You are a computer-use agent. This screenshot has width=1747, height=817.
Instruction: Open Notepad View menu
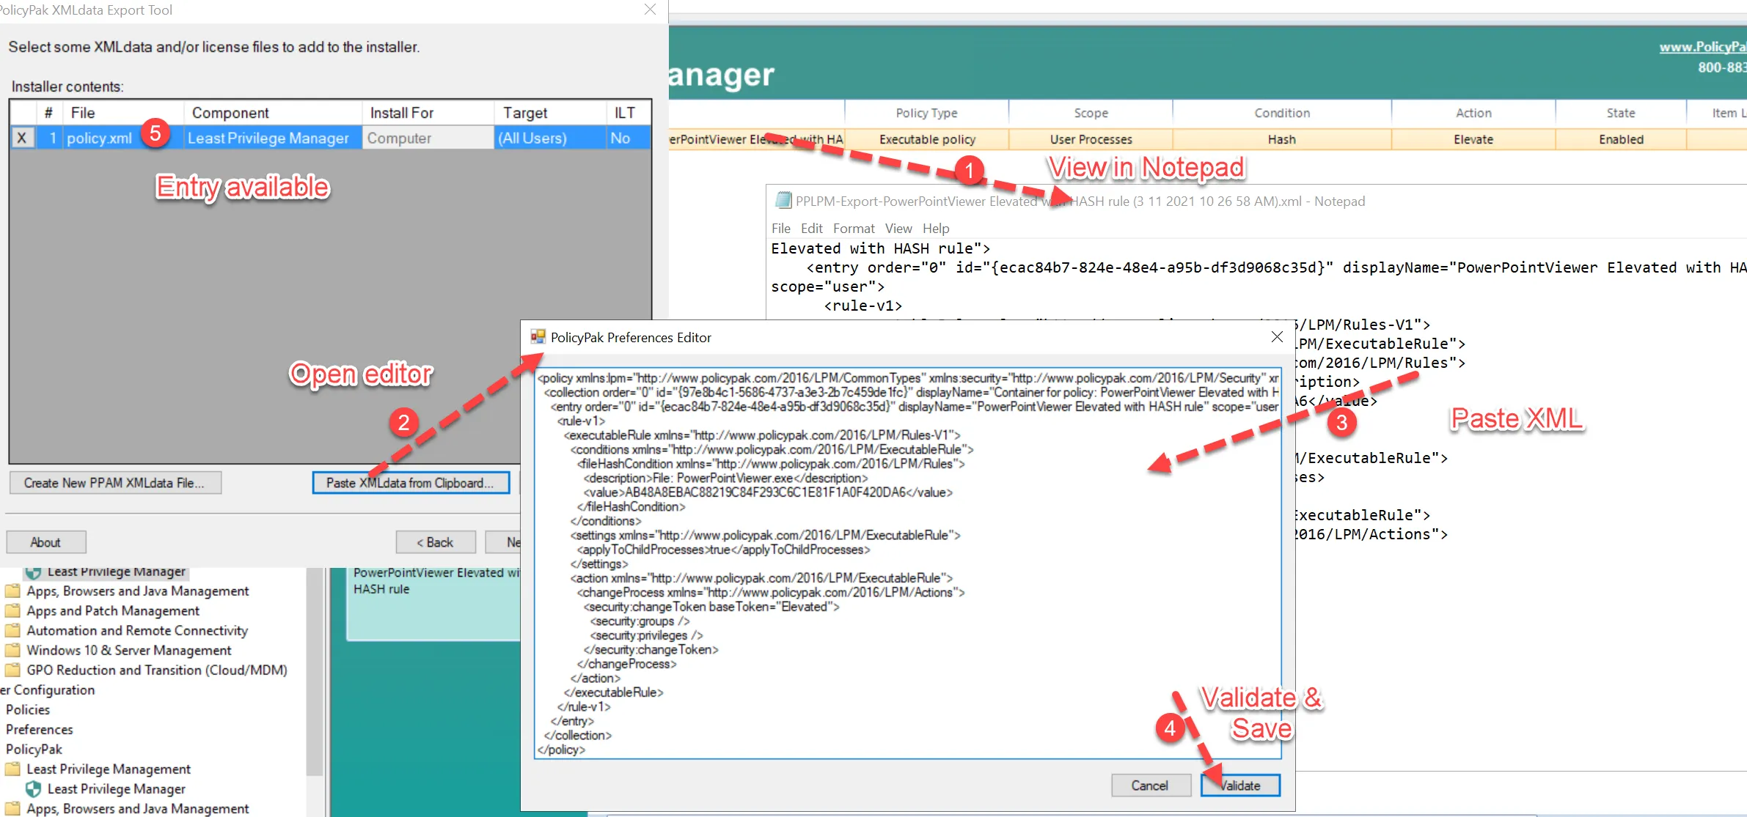click(x=898, y=228)
